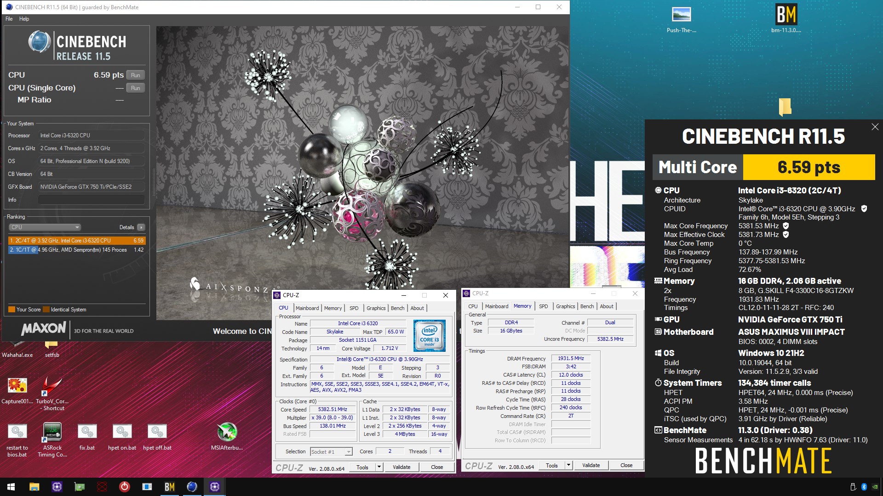Switch to Memory tab in CPU-Z CPU window

coord(333,308)
